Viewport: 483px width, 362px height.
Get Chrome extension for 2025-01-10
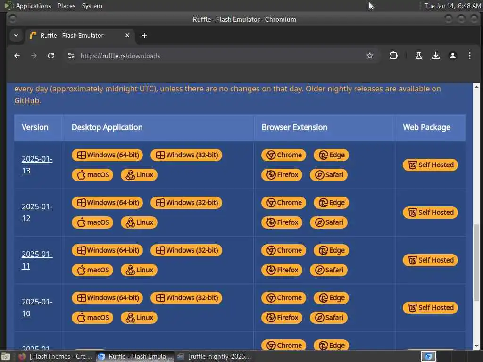pos(283,298)
